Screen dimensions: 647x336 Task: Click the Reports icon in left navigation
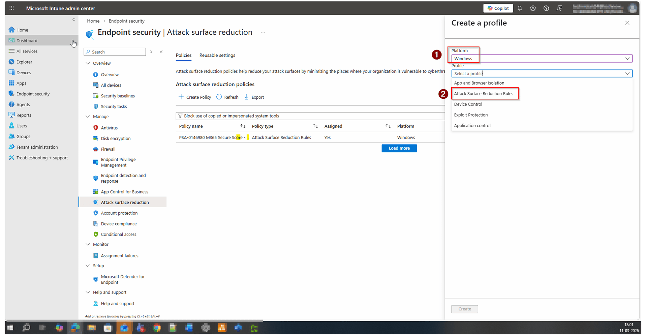click(x=11, y=115)
